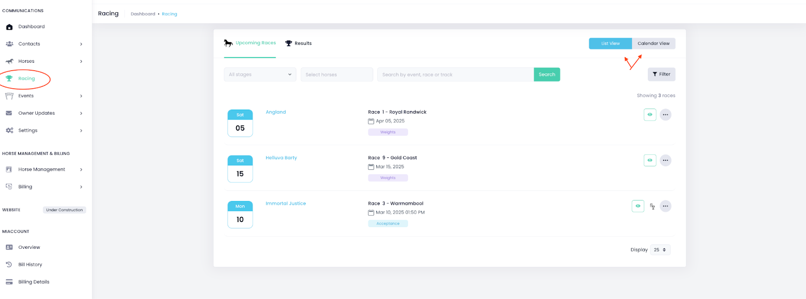806x299 pixels.
Task: Expand the Contacts sidebar menu
Action: pos(81,44)
